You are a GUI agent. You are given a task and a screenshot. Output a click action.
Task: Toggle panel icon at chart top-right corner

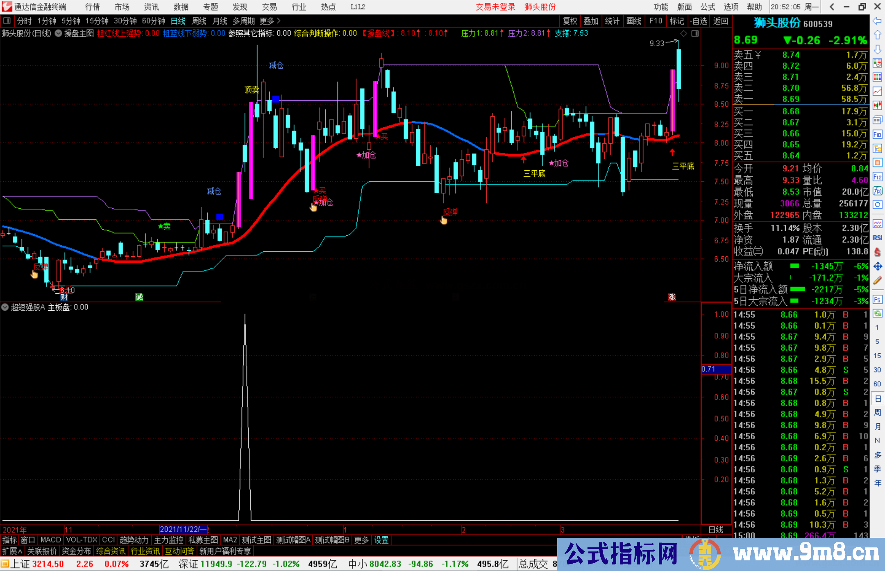pos(695,33)
